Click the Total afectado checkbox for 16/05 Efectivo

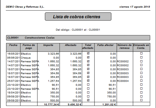pos(88,53)
